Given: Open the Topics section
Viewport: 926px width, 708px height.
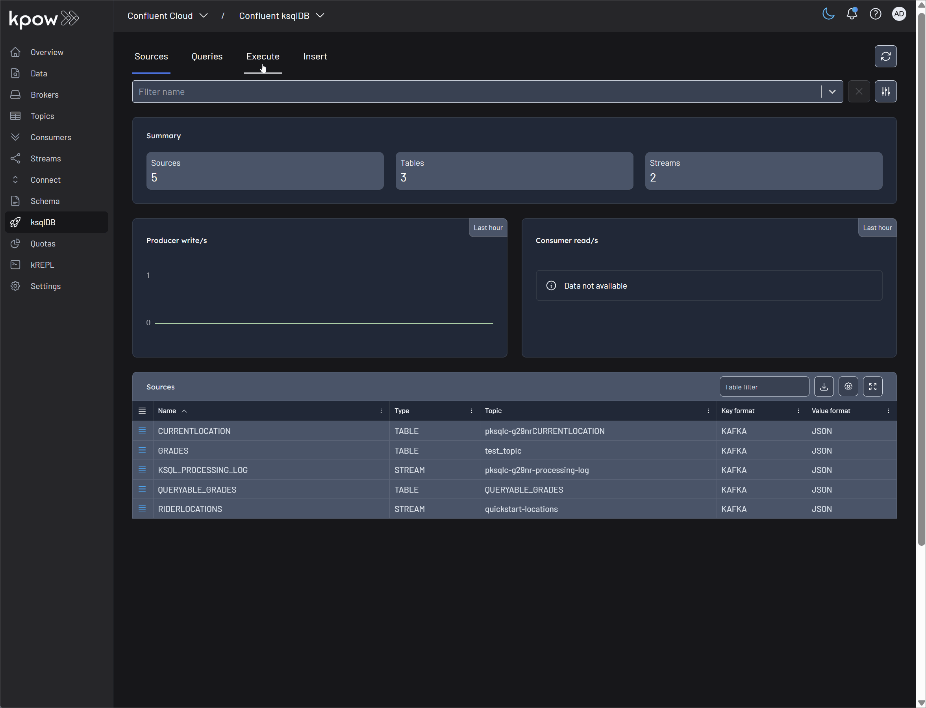Looking at the screenshot, I should click(x=56, y=116).
